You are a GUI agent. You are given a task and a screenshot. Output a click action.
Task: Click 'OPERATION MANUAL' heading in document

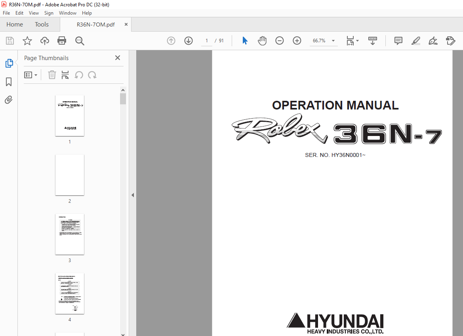click(x=335, y=105)
